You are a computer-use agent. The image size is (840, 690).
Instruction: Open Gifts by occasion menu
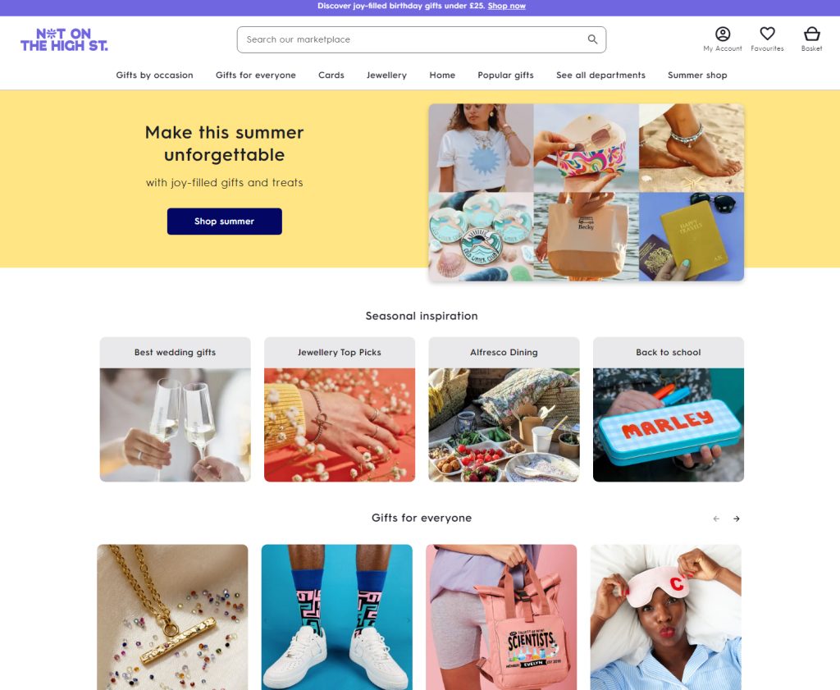tap(154, 75)
